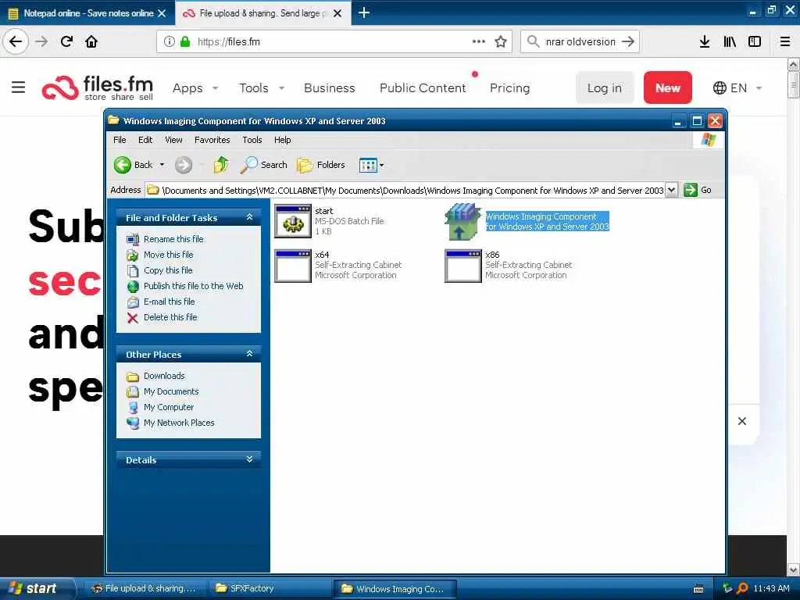Open the Address bar dropdown arrow

pyautogui.click(x=671, y=190)
